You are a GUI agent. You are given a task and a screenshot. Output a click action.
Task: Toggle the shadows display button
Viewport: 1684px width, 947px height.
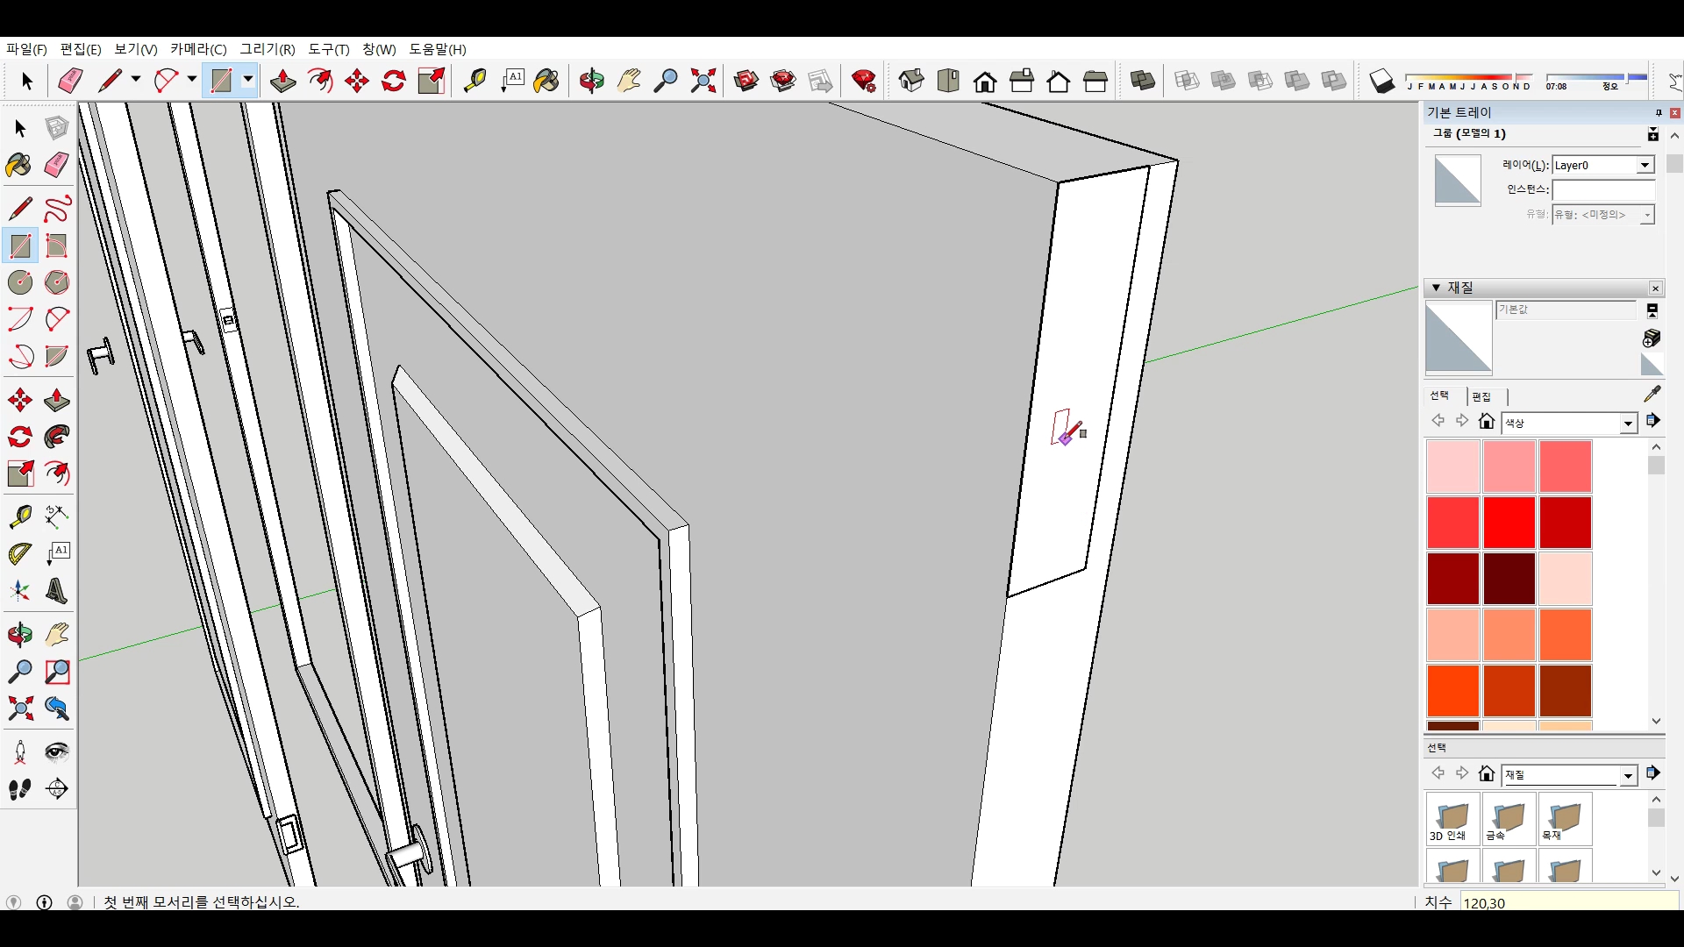(x=1381, y=81)
